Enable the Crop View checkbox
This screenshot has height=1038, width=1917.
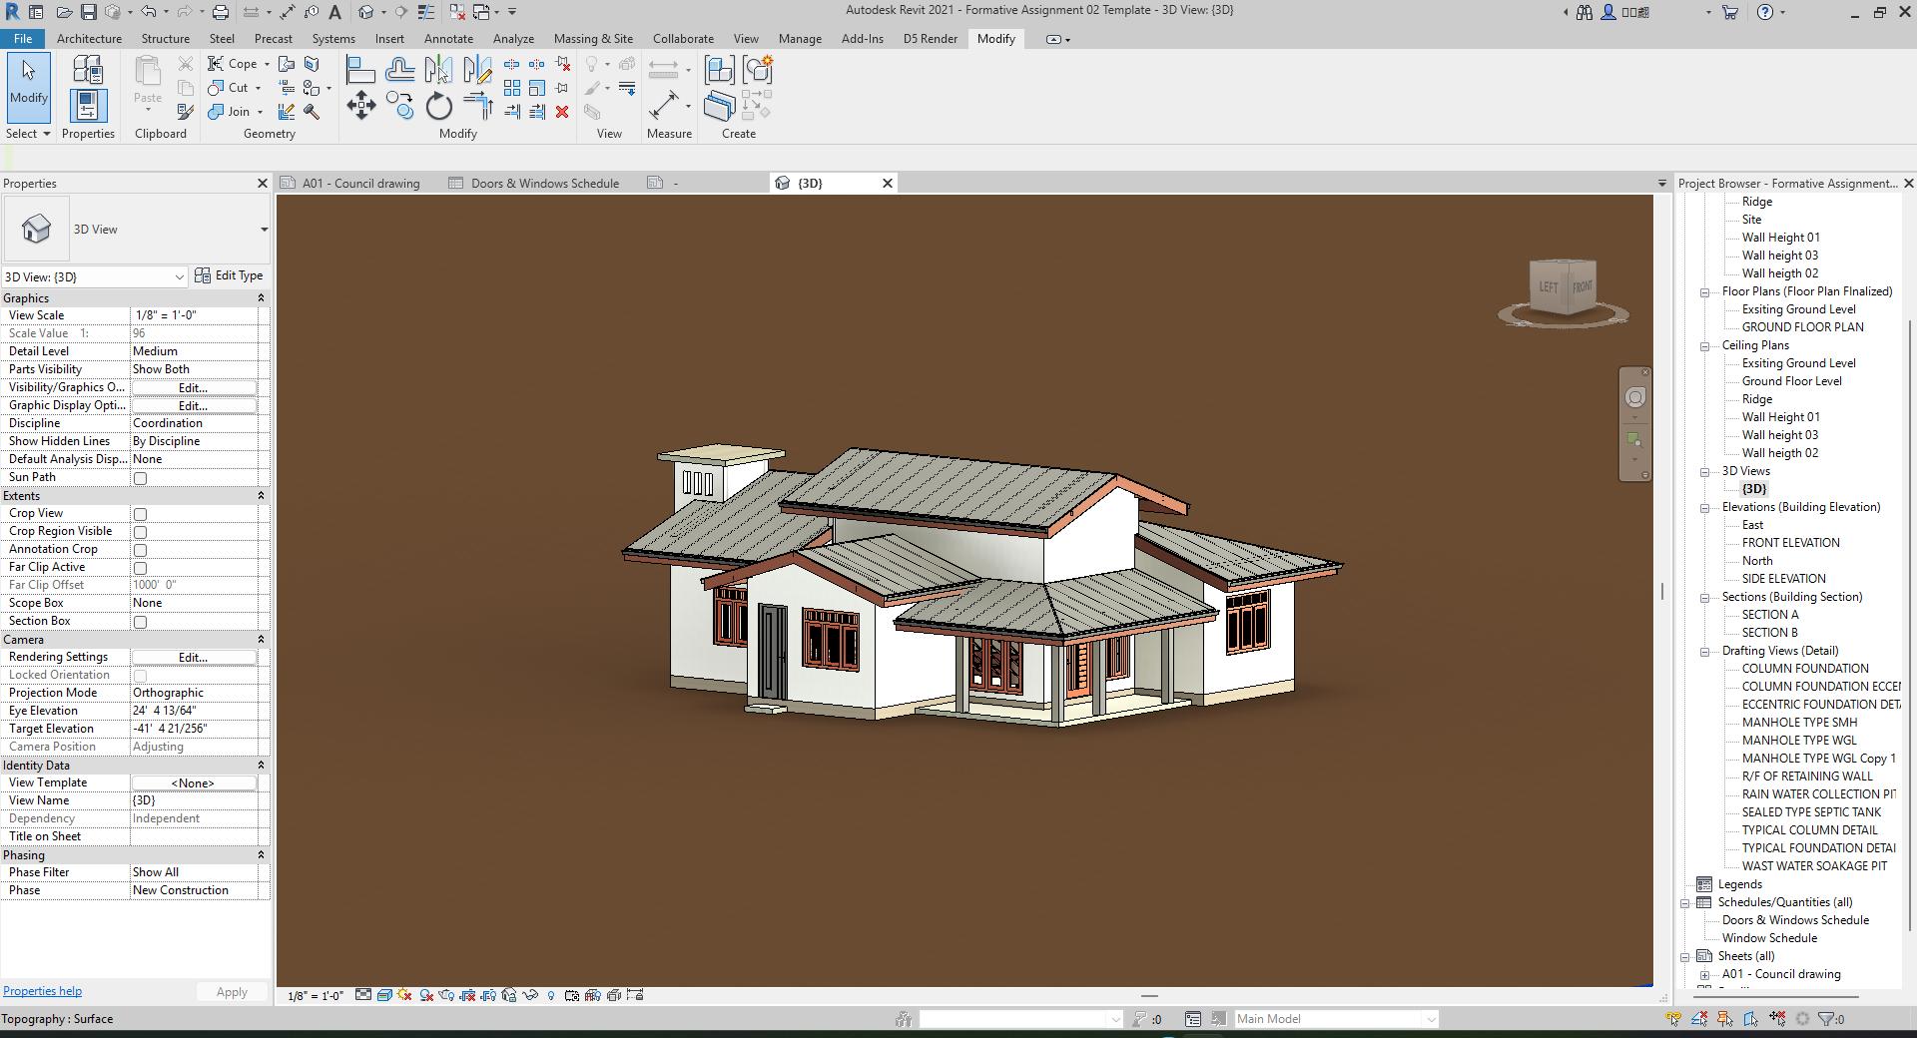(141, 514)
